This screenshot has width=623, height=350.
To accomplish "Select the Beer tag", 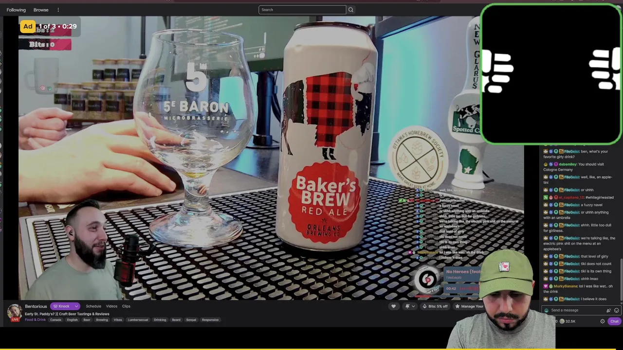I will 87,320.
